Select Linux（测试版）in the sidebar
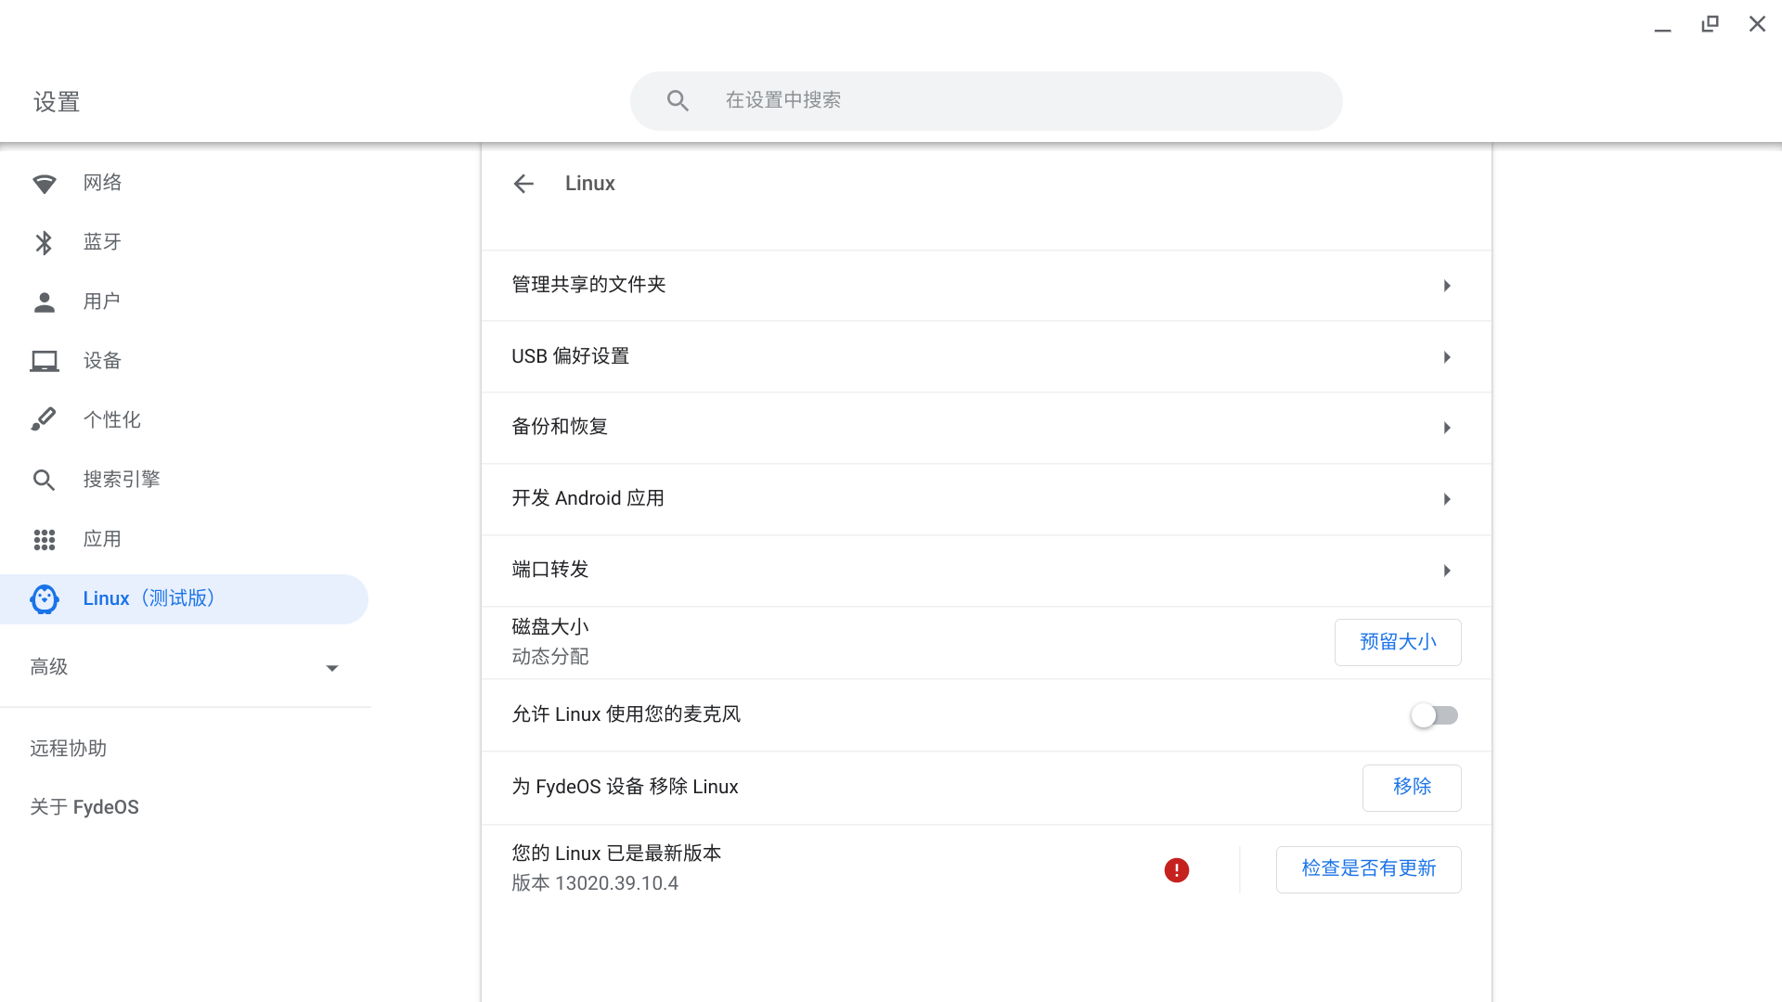The width and height of the screenshot is (1782, 1002). pos(184,599)
